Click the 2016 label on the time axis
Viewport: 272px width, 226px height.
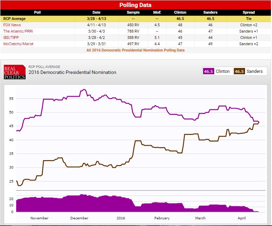[121, 218]
